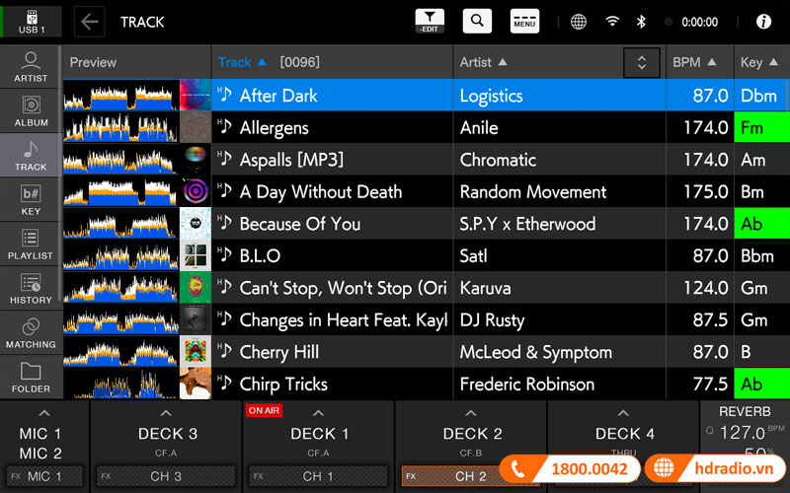This screenshot has height=493, width=790.
Task: Click artist Random Movement
Action: click(x=533, y=191)
